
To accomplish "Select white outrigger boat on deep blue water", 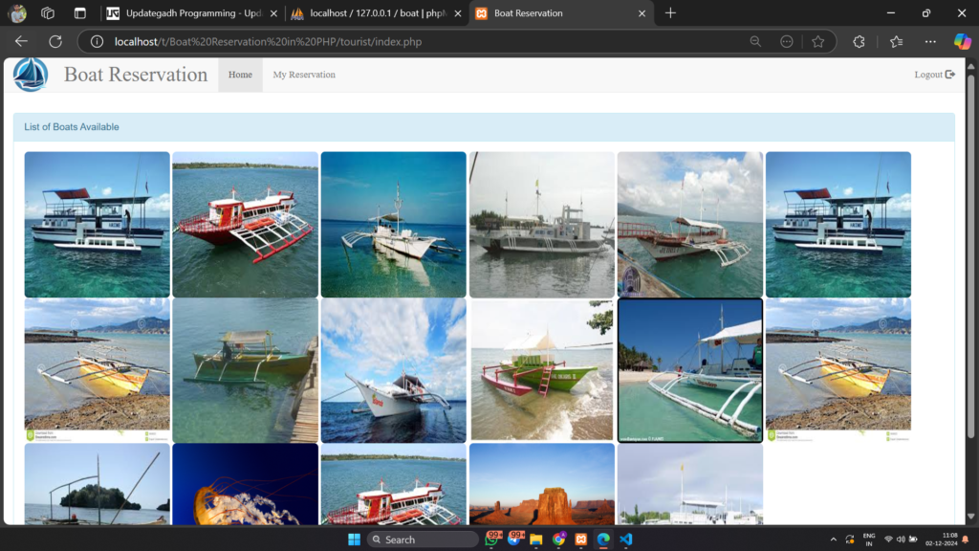I will click(x=393, y=224).
